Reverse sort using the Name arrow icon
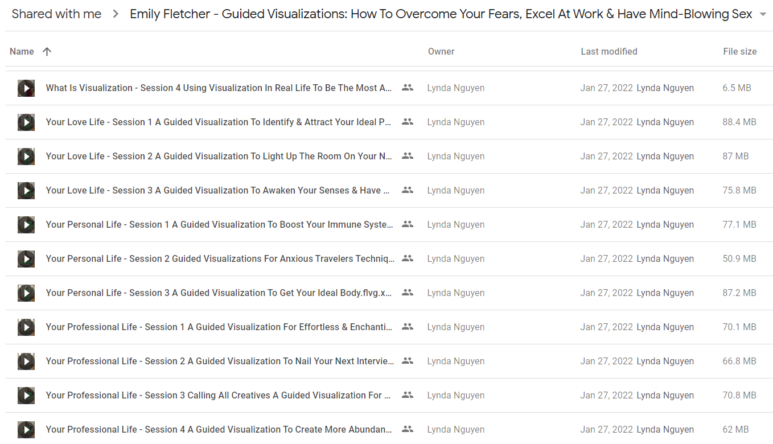Screen dimensions: 773x444 point(47,51)
